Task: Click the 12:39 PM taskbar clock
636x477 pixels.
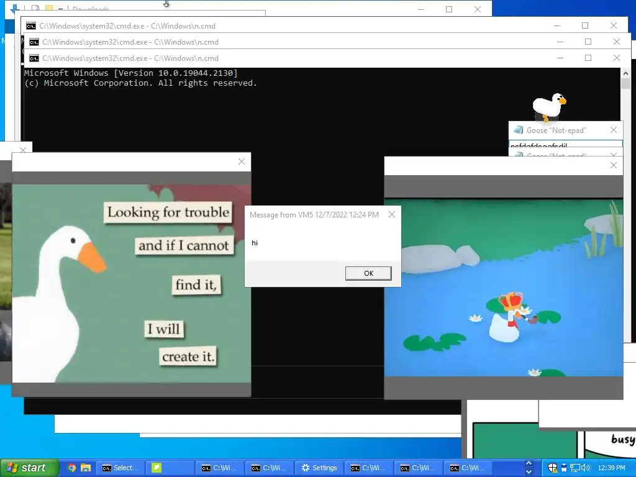Action: [x=611, y=468]
